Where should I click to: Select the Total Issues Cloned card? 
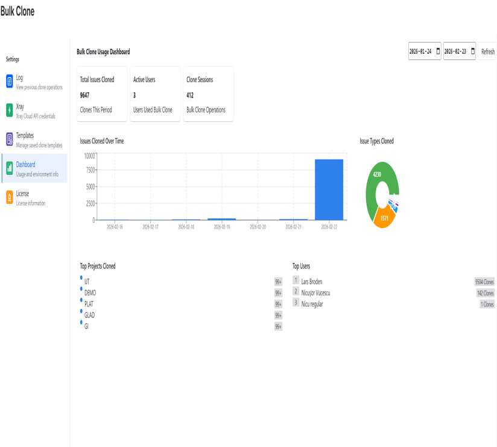(103, 94)
